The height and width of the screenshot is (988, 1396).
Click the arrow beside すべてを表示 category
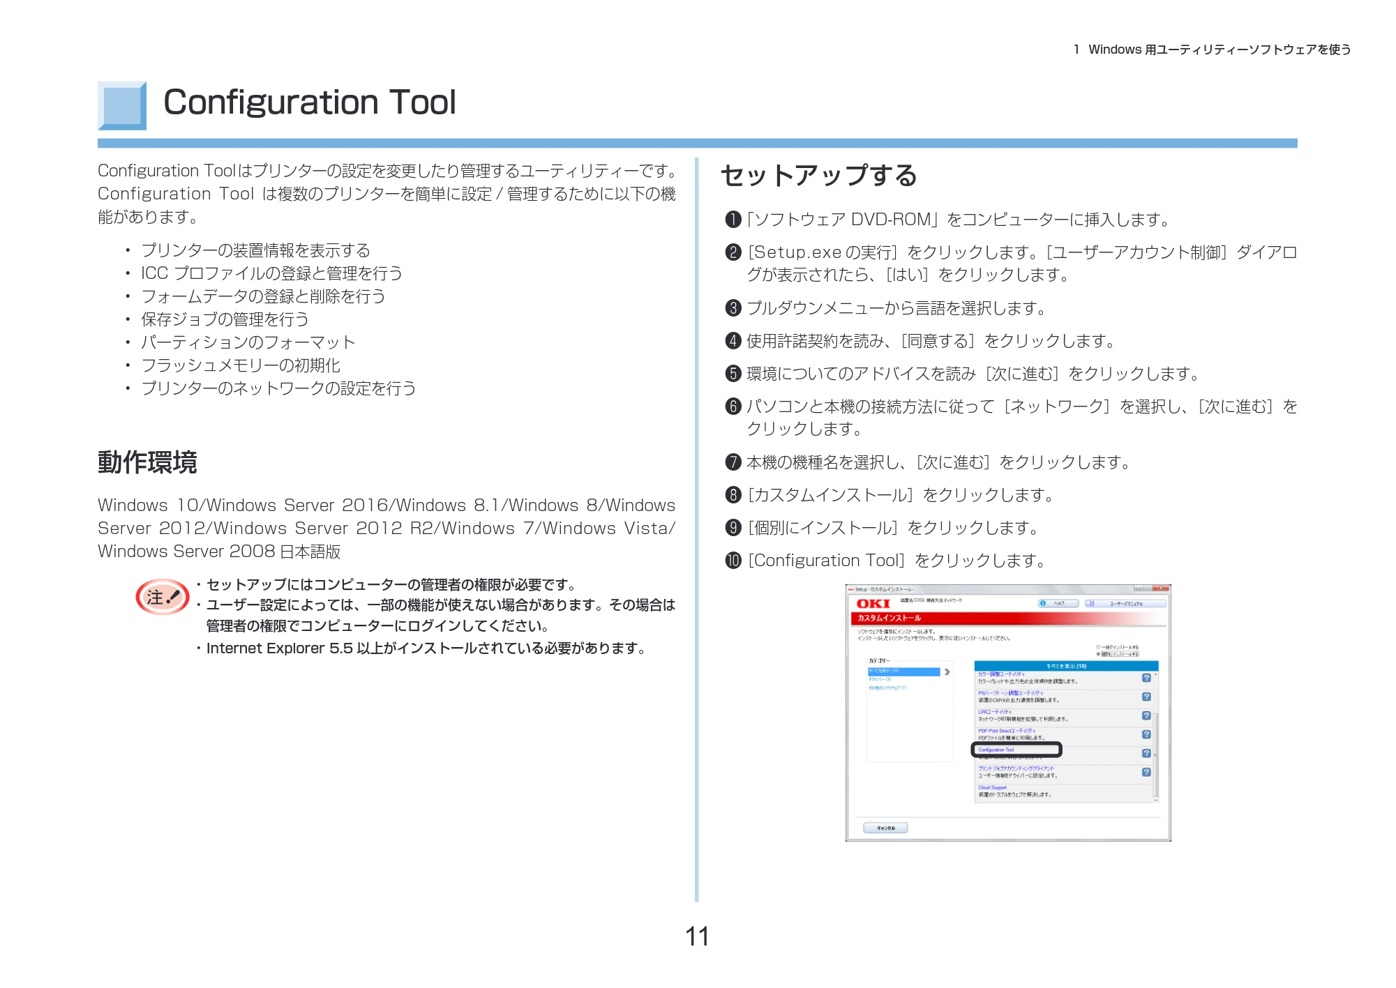click(947, 672)
